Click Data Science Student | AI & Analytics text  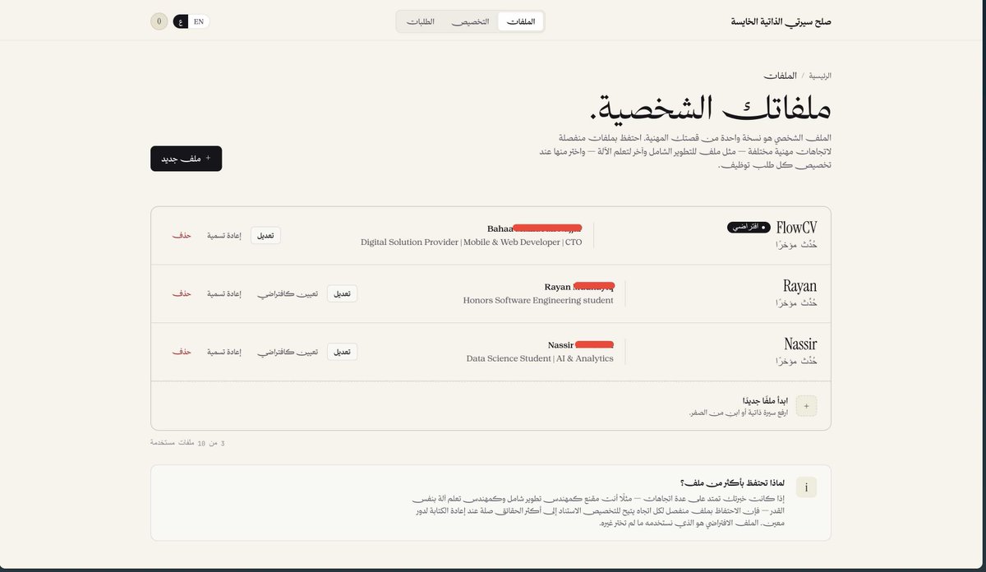540,359
